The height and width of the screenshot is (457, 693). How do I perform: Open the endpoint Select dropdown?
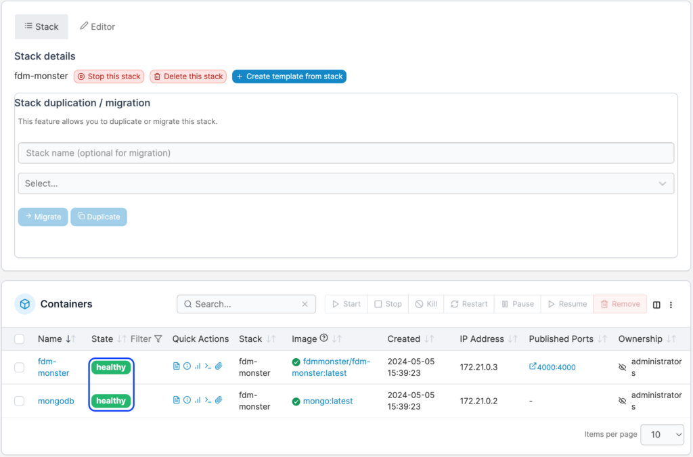(346, 183)
